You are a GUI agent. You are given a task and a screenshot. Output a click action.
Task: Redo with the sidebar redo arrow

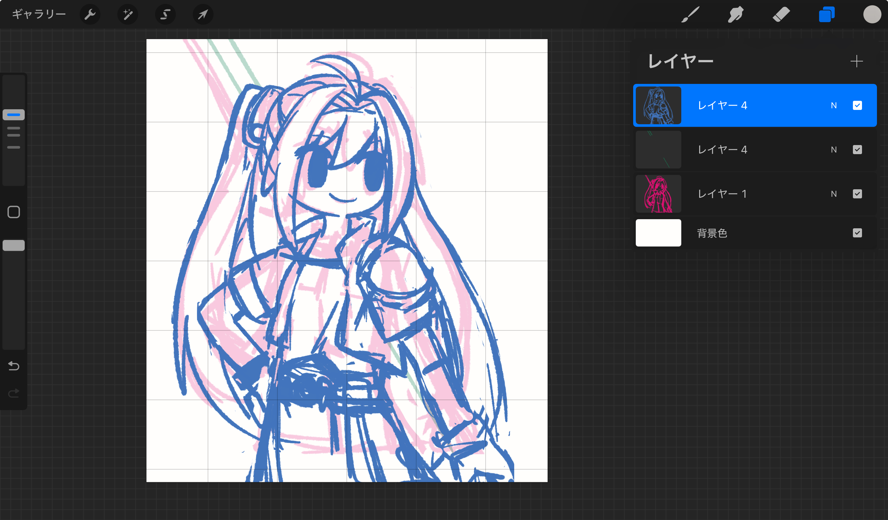[x=14, y=393]
